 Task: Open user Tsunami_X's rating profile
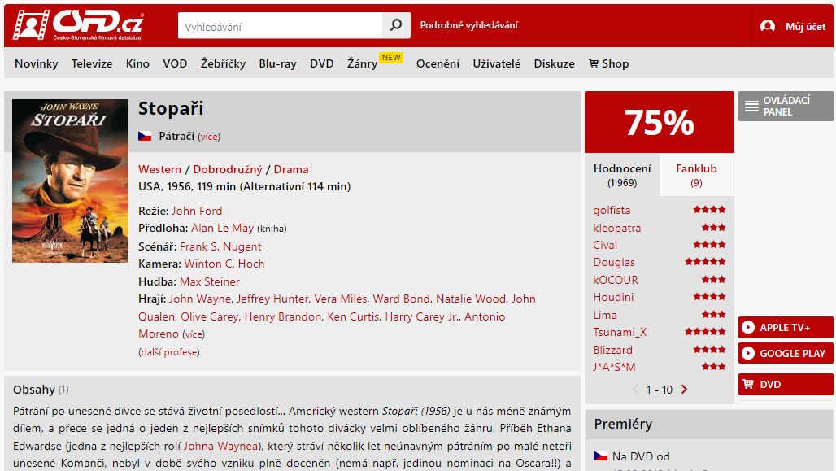(620, 333)
